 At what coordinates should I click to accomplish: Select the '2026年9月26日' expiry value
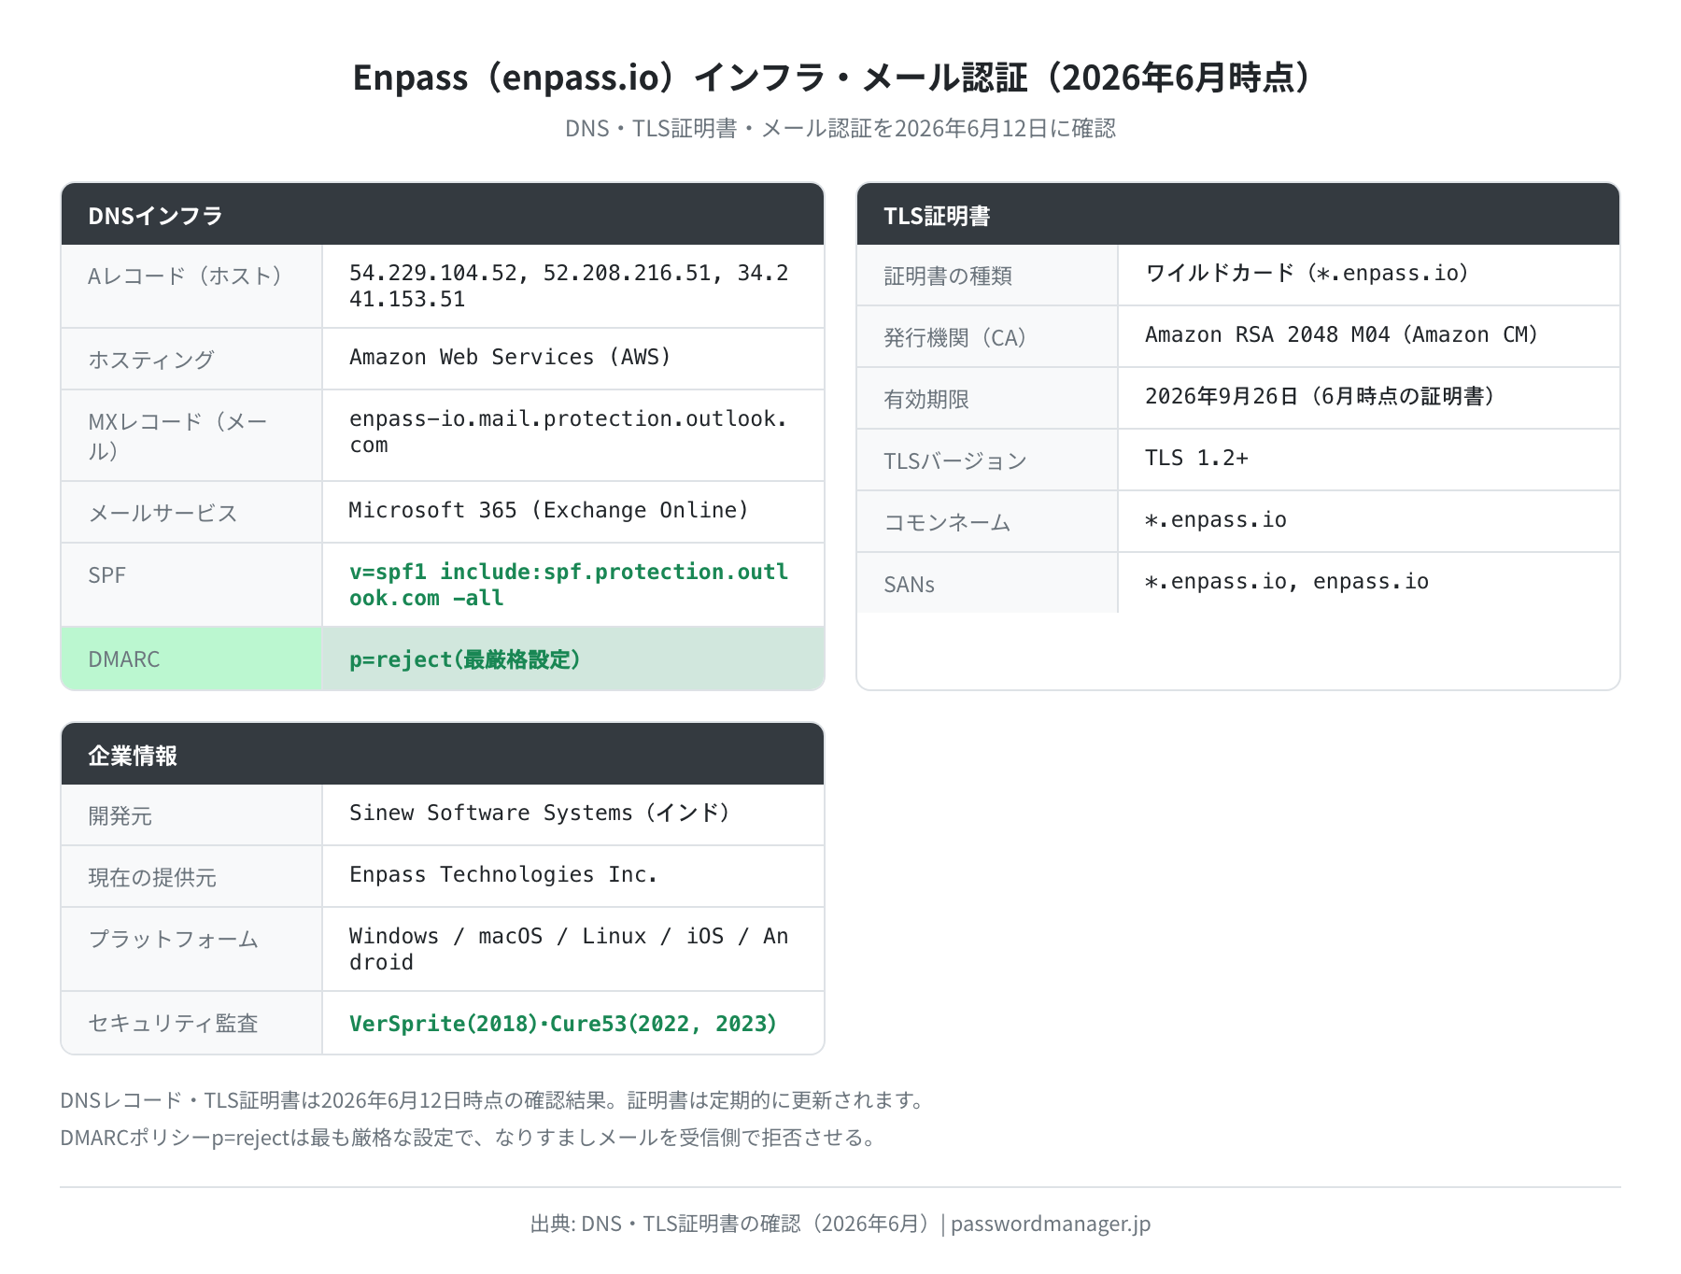(1222, 396)
